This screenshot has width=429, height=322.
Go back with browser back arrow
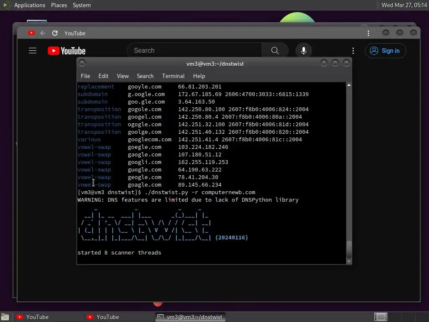click(x=43, y=33)
